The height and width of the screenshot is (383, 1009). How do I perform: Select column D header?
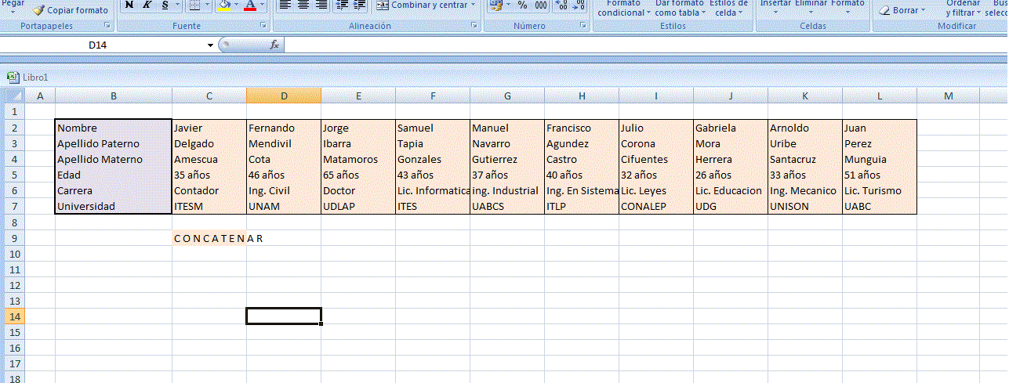point(284,96)
